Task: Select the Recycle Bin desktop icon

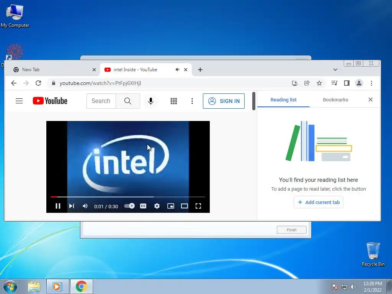Action: 373,254
